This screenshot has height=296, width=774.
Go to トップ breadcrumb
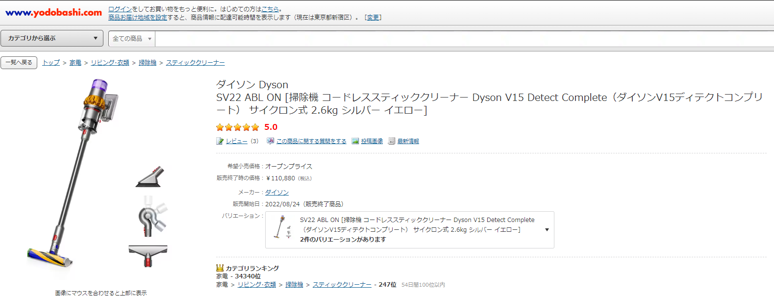51,63
